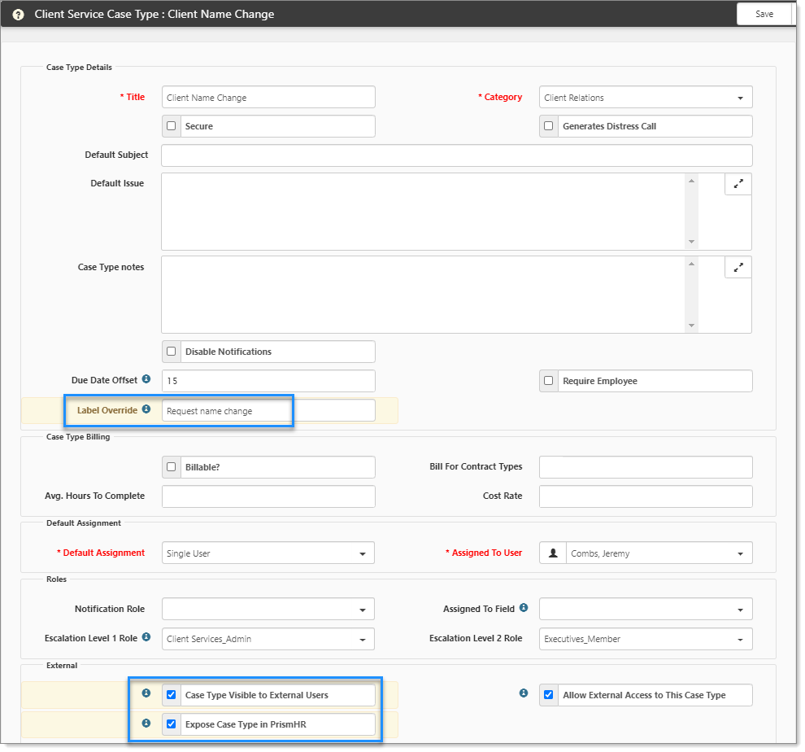Show info for Escalation Level 1 Role
805x752 pixels.
(x=146, y=637)
